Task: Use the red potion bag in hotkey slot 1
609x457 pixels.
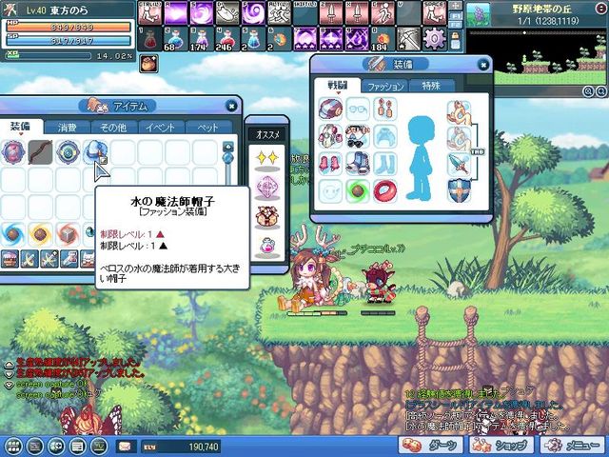Action: [x=149, y=39]
